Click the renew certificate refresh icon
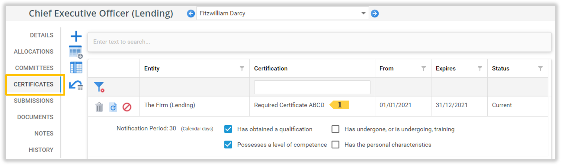The height and width of the screenshot is (165, 561). coord(113,107)
